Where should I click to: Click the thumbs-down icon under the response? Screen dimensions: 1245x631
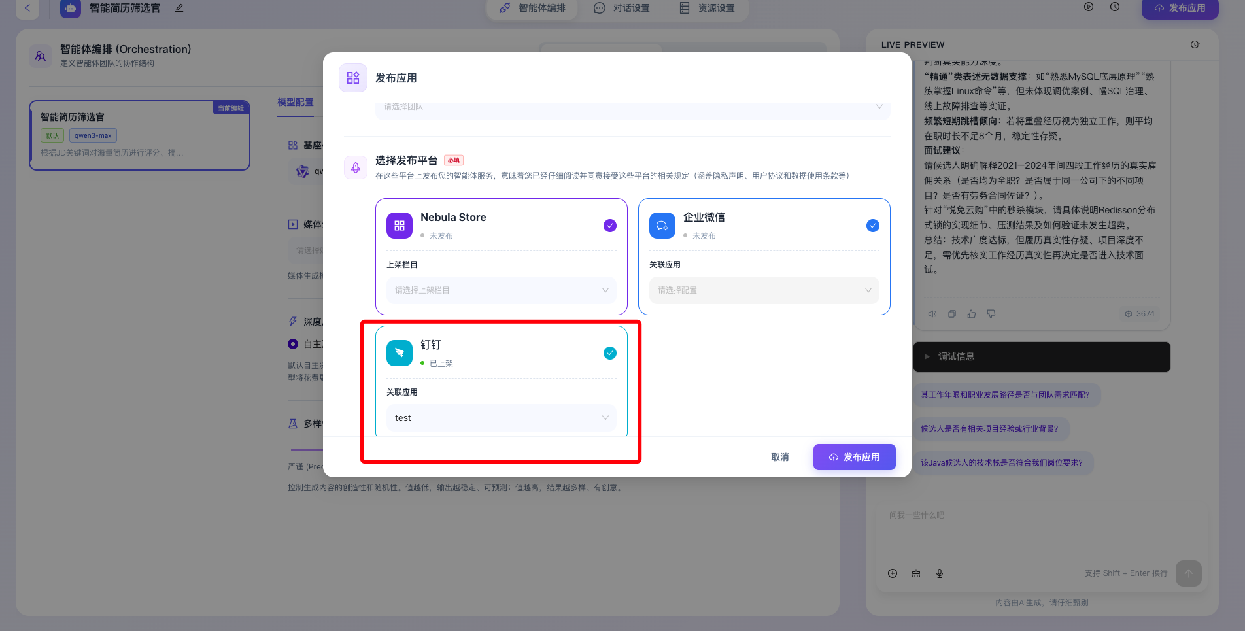tap(991, 314)
